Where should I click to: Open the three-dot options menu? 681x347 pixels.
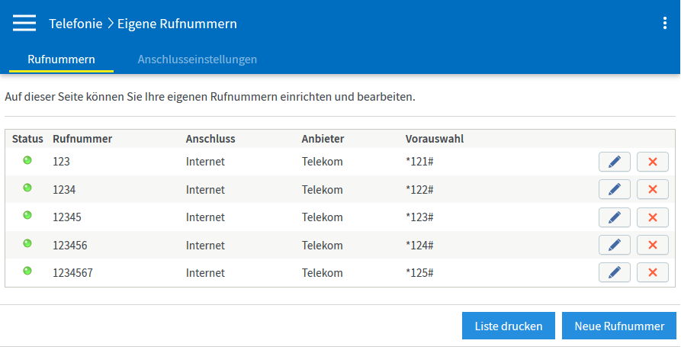(x=665, y=24)
